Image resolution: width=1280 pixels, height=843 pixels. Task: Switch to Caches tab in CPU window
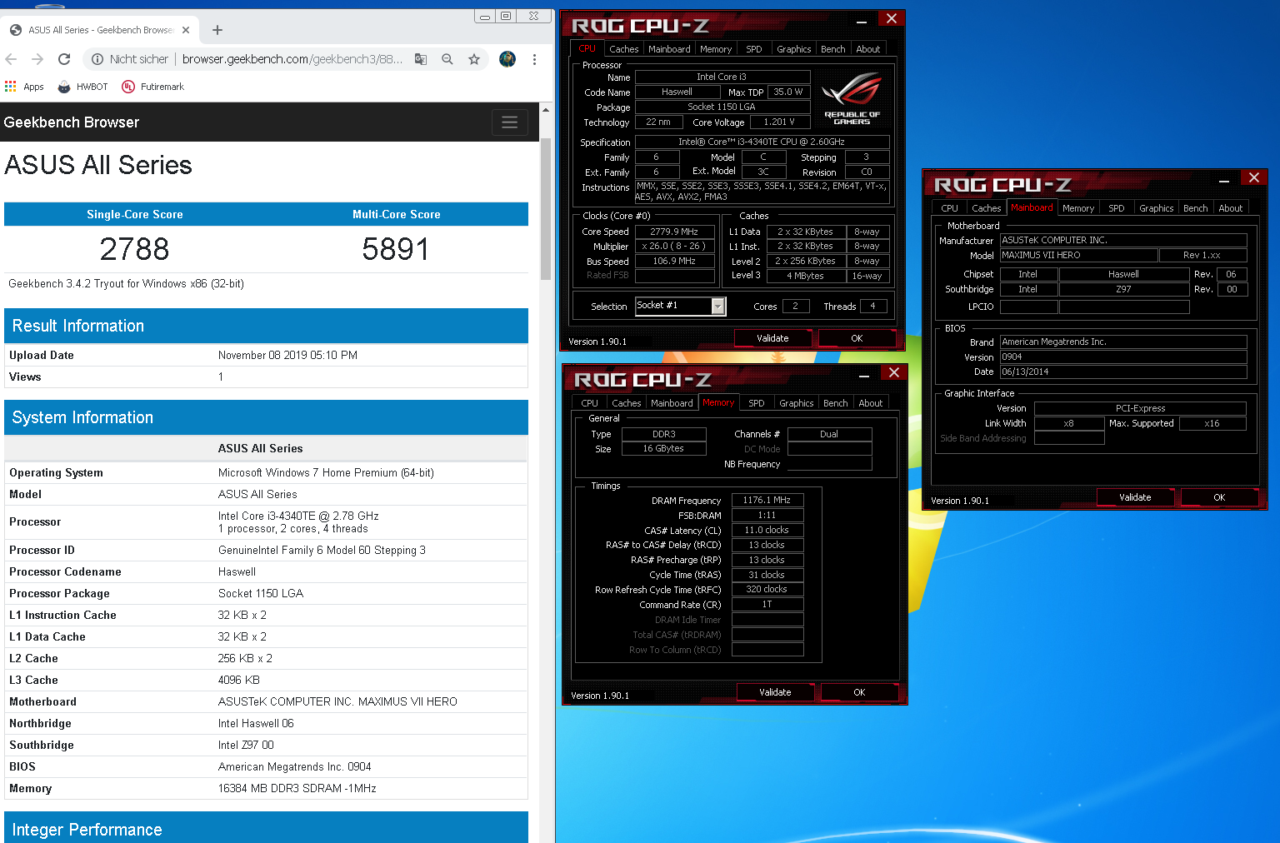coord(623,49)
